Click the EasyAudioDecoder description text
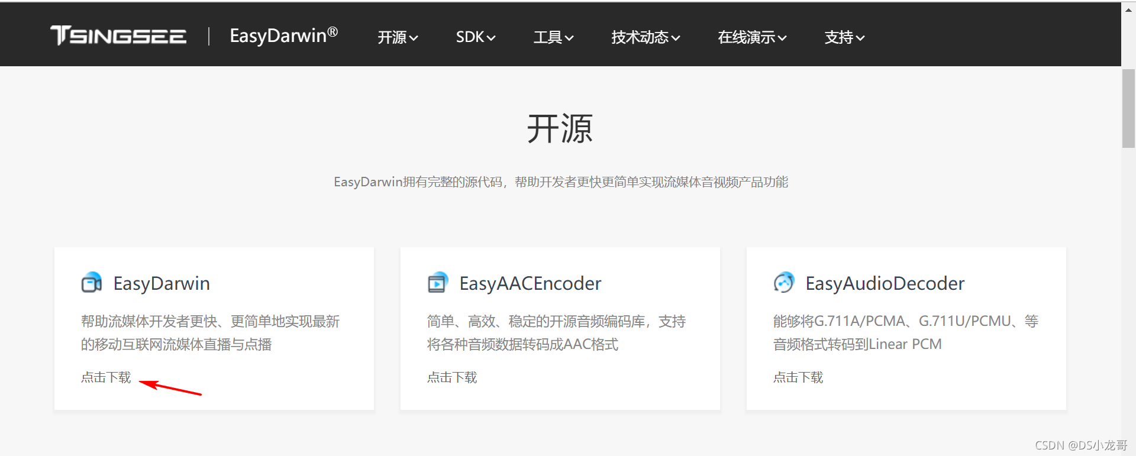Image resolution: width=1136 pixels, height=456 pixels. [906, 333]
